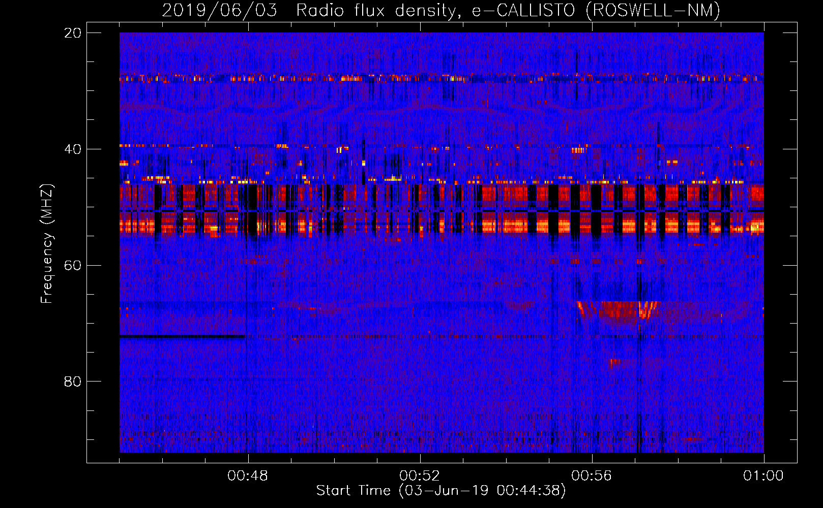The width and height of the screenshot is (823, 508).
Task: Click the "Start Time (03-Jun-19 00:44:38)" axis label
Action: coord(441,491)
